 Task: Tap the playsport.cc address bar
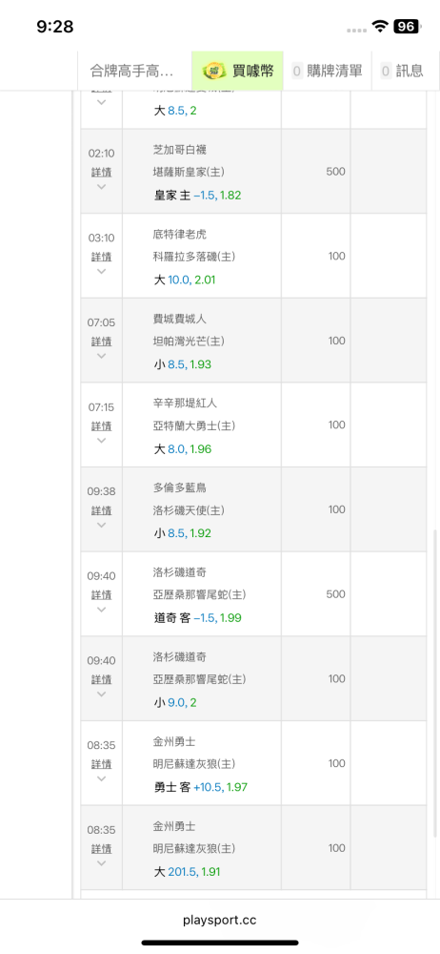coord(220,921)
